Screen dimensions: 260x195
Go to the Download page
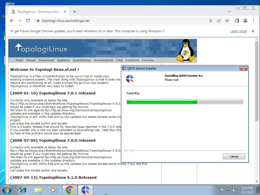coord(46,60)
